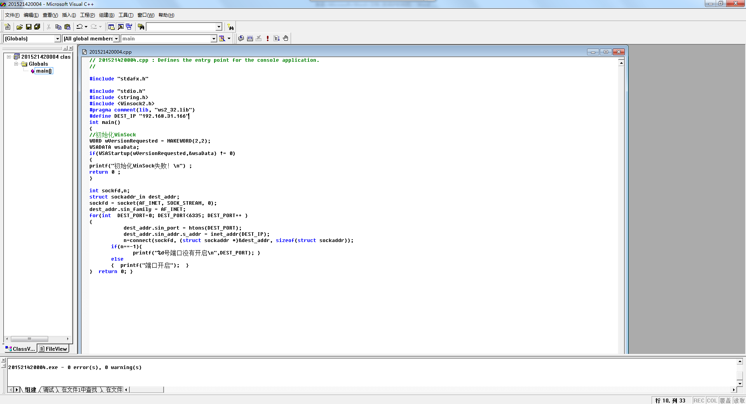Click the Undo arrow icon
This screenshot has height=404, width=746.
[80, 27]
